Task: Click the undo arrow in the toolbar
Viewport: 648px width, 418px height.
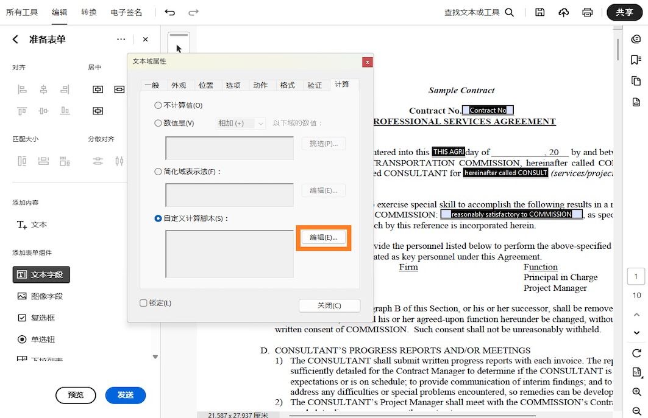Action: (170, 12)
